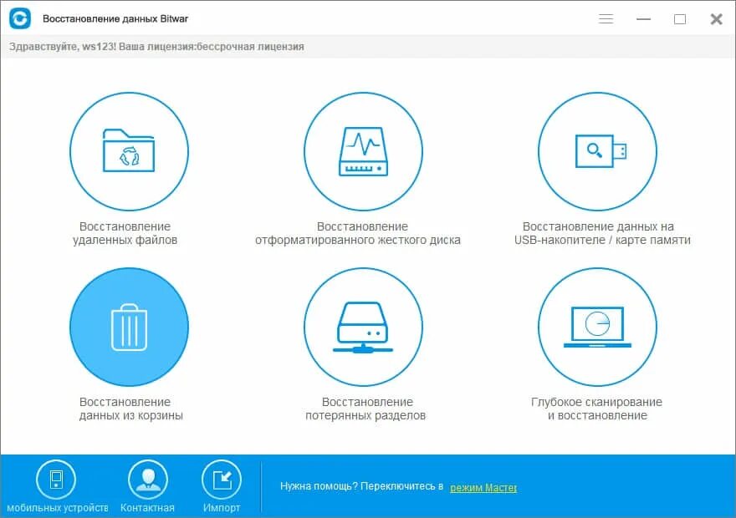Click the Контактная caption text
The image size is (736, 518).
click(x=147, y=508)
